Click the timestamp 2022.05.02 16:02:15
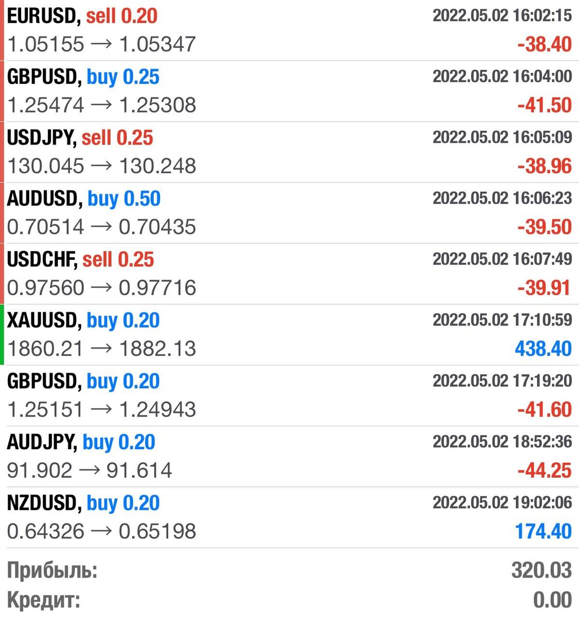 pos(502,15)
